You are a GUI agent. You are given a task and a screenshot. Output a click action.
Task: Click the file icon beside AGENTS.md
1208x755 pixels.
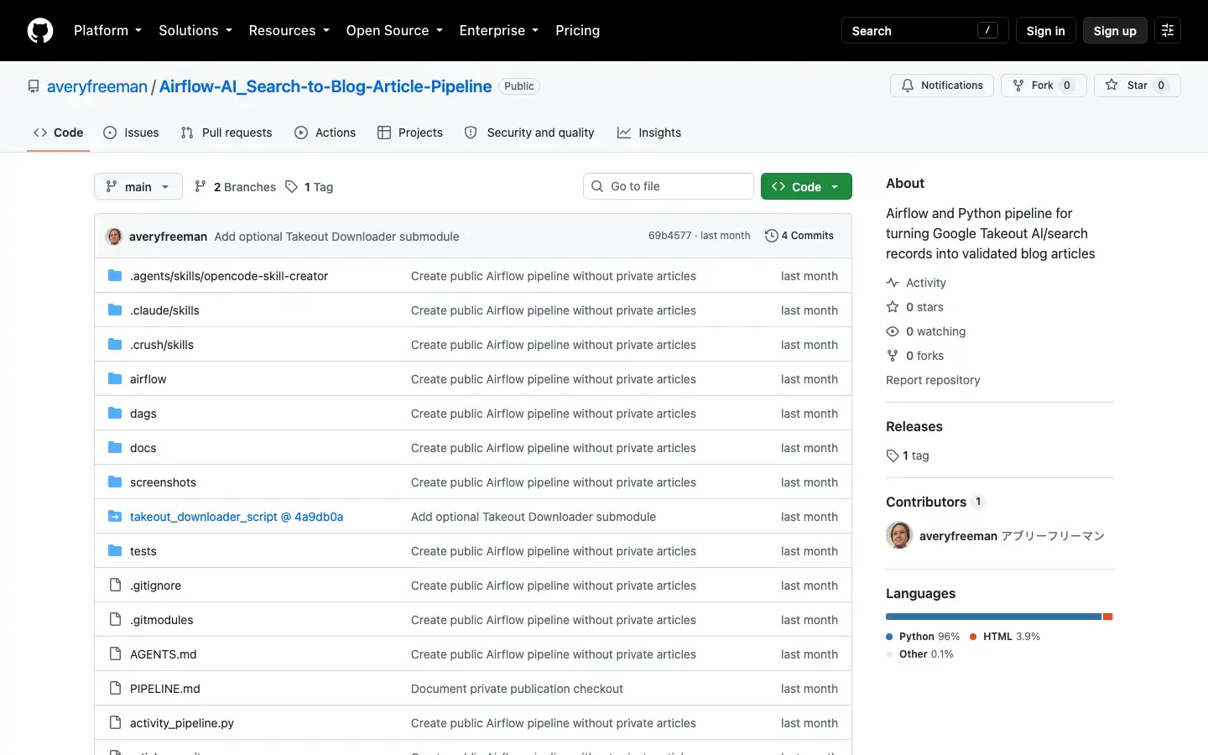pos(115,654)
